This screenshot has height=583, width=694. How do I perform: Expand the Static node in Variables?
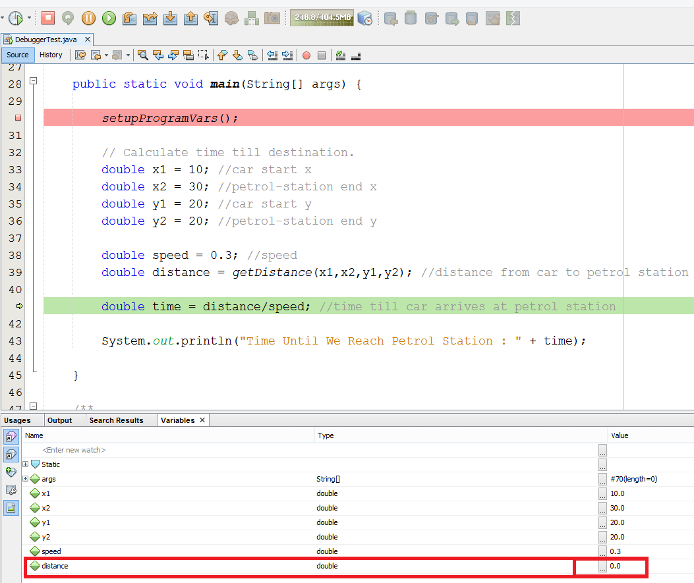pos(26,464)
